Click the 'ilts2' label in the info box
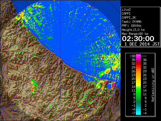This screenshot has height=121, width=161. point(126,10)
